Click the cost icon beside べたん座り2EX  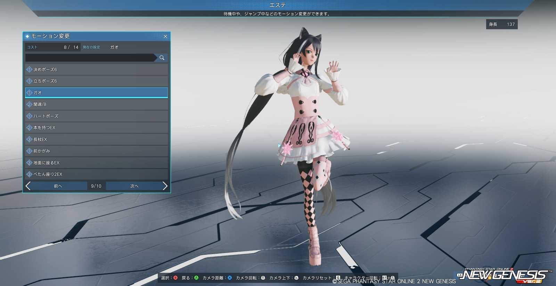pyautogui.click(x=29, y=174)
